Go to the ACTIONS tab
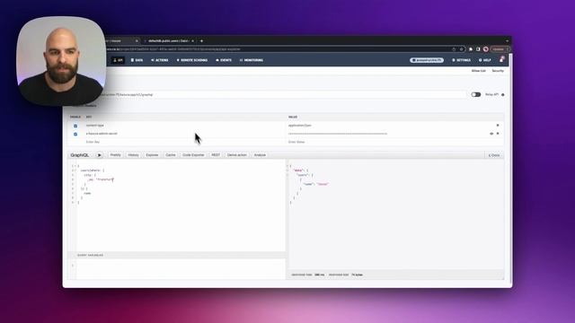 160,60
